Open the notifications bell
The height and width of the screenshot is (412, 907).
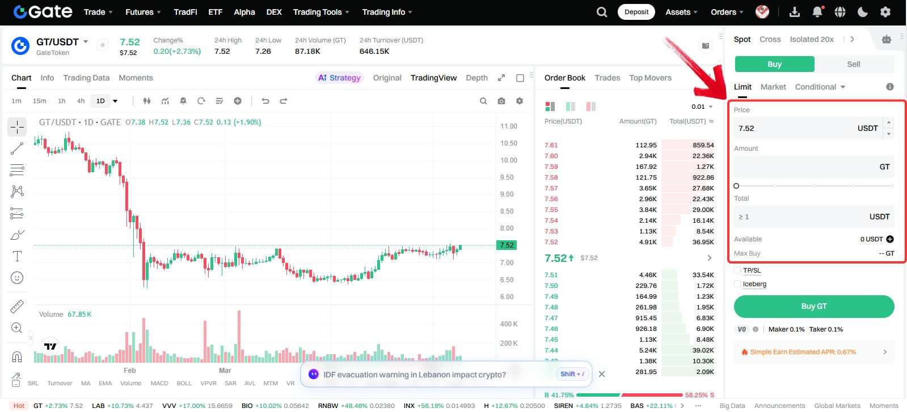[x=817, y=12]
